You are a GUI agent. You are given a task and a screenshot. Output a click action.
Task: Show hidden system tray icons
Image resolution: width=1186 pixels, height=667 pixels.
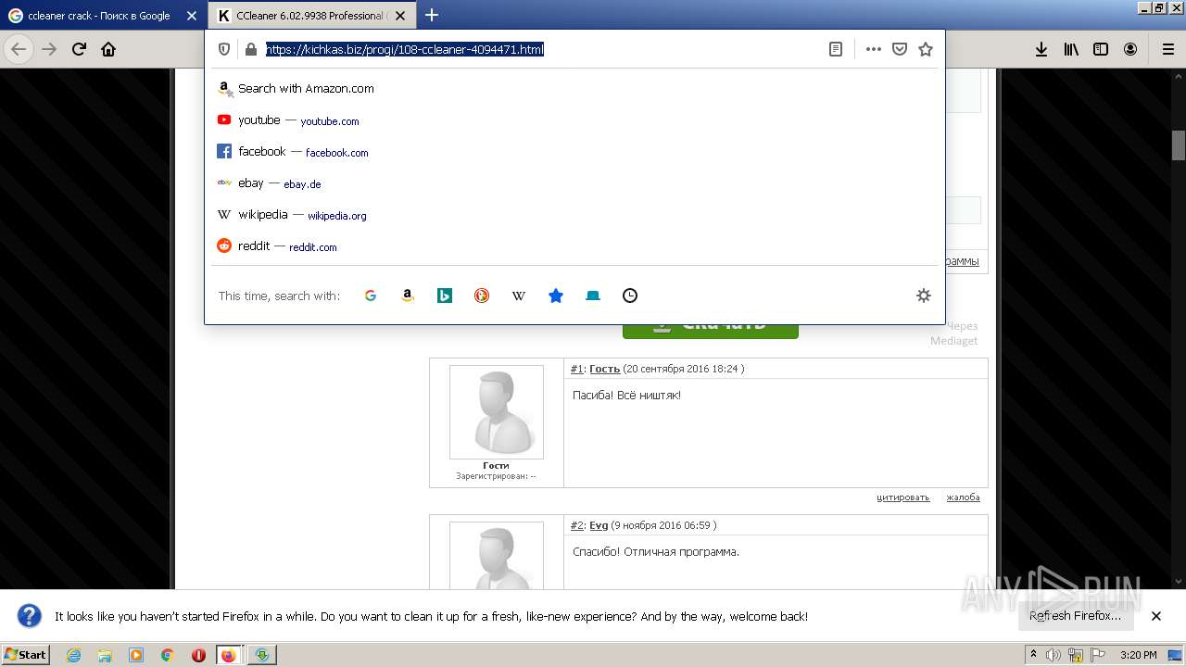click(1033, 655)
